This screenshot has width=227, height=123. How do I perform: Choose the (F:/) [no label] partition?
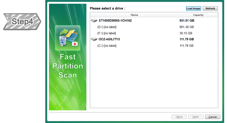point(107,33)
